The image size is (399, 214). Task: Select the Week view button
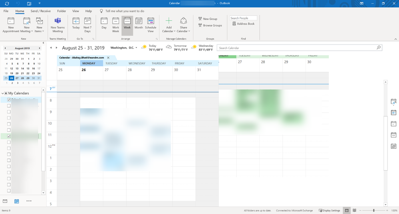127,25
